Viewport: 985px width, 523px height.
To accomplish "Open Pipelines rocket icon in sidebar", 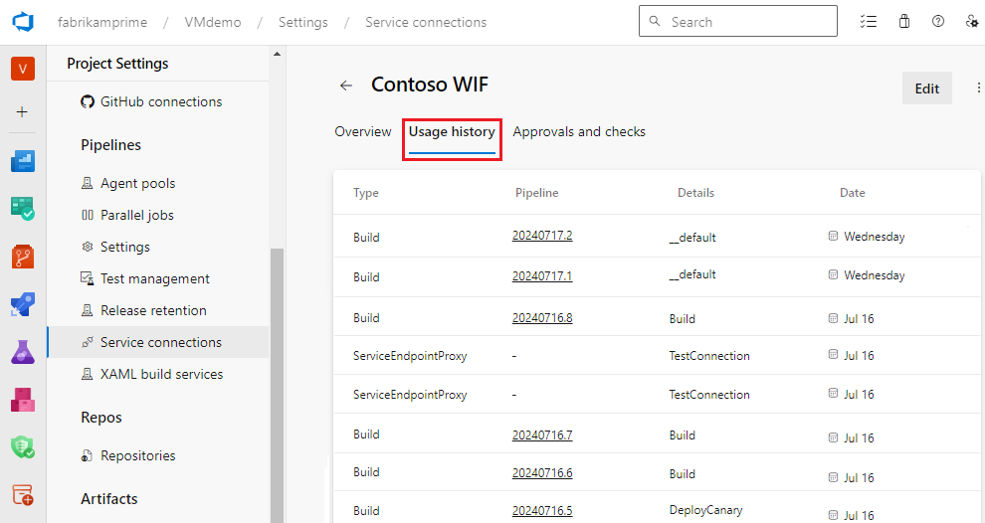I will tap(22, 304).
